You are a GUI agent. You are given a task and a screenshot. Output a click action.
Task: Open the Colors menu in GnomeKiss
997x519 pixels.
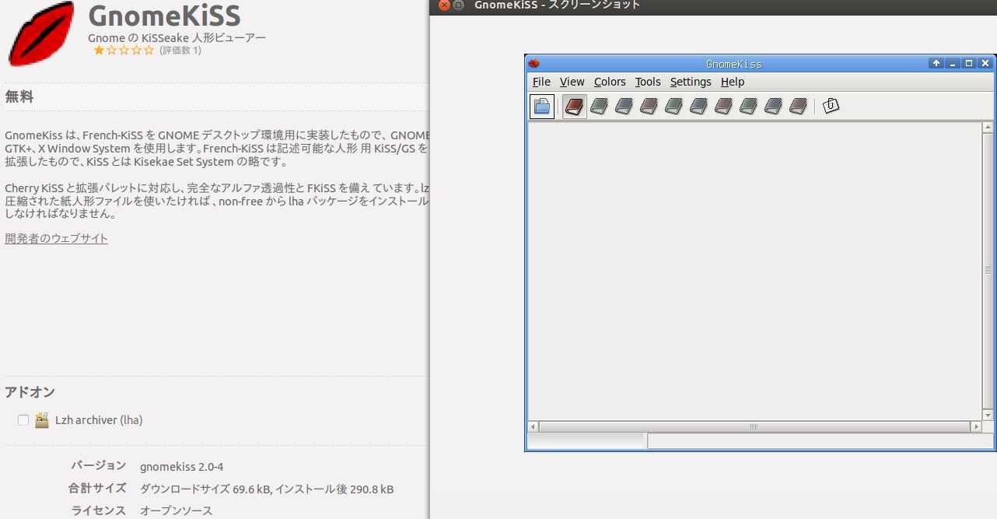(610, 82)
